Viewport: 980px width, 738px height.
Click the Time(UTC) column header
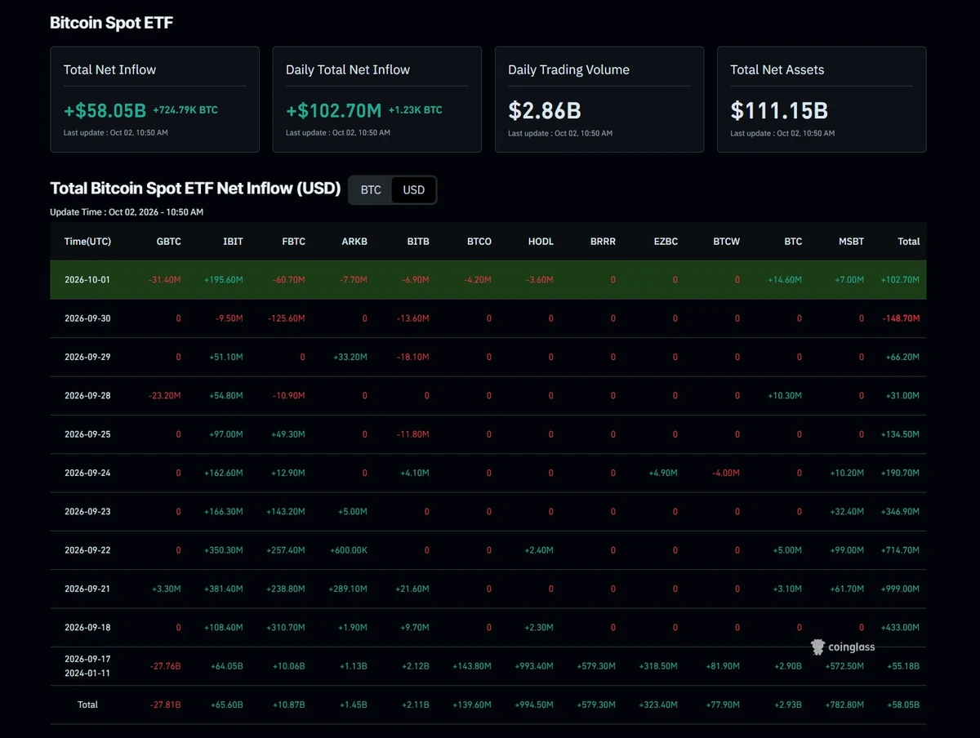pyautogui.click(x=87, y=242)
